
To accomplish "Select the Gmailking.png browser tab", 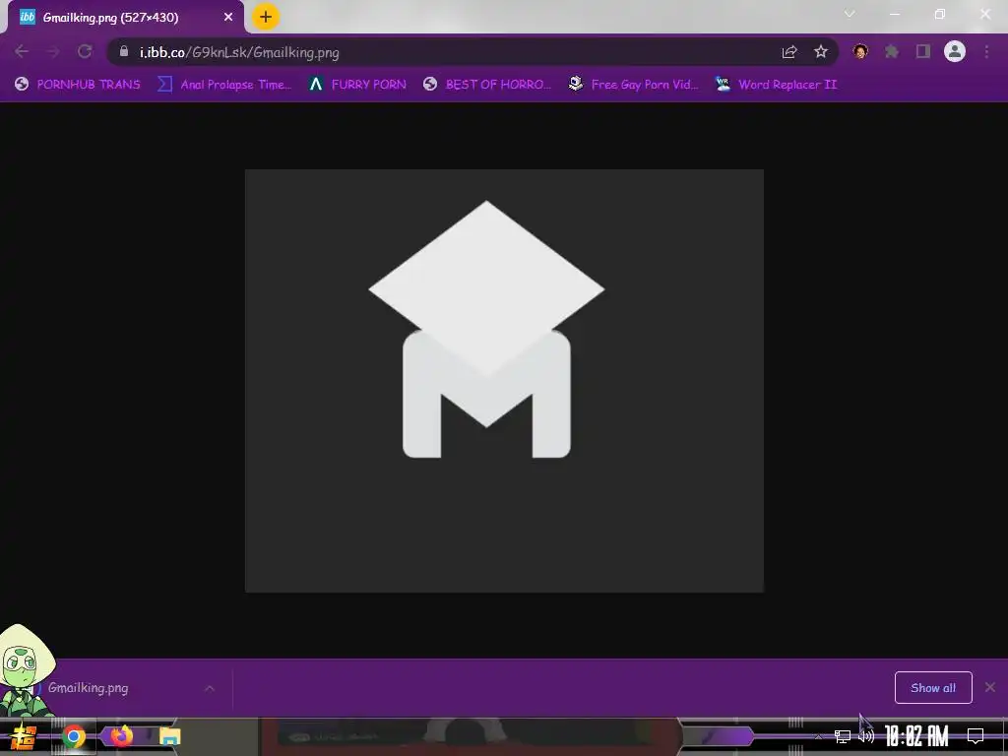I will pyautogui.click(x=125, y=18).
